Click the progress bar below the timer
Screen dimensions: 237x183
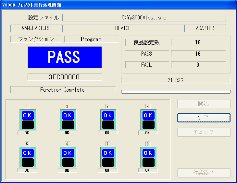pyautogui.click(x=176, y=92)
